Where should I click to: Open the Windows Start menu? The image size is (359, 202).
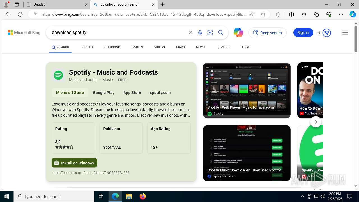pyautogui.click(x=7, y=196)
